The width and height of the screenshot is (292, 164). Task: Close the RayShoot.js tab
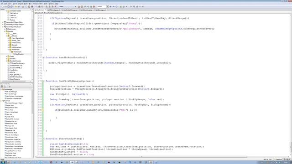[45, 10]
